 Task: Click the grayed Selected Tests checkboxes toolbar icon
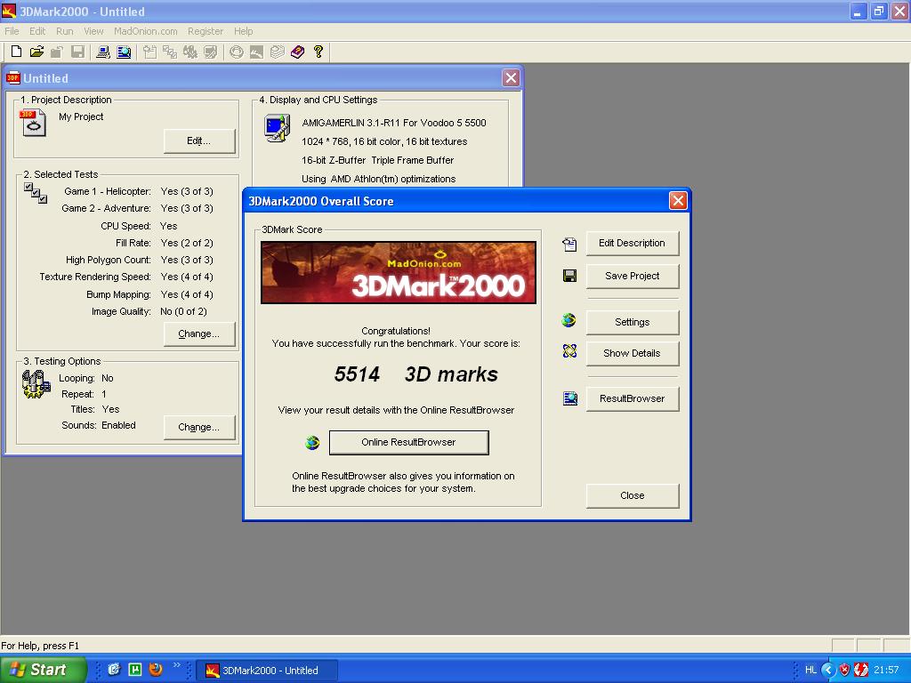pos(170,52)
